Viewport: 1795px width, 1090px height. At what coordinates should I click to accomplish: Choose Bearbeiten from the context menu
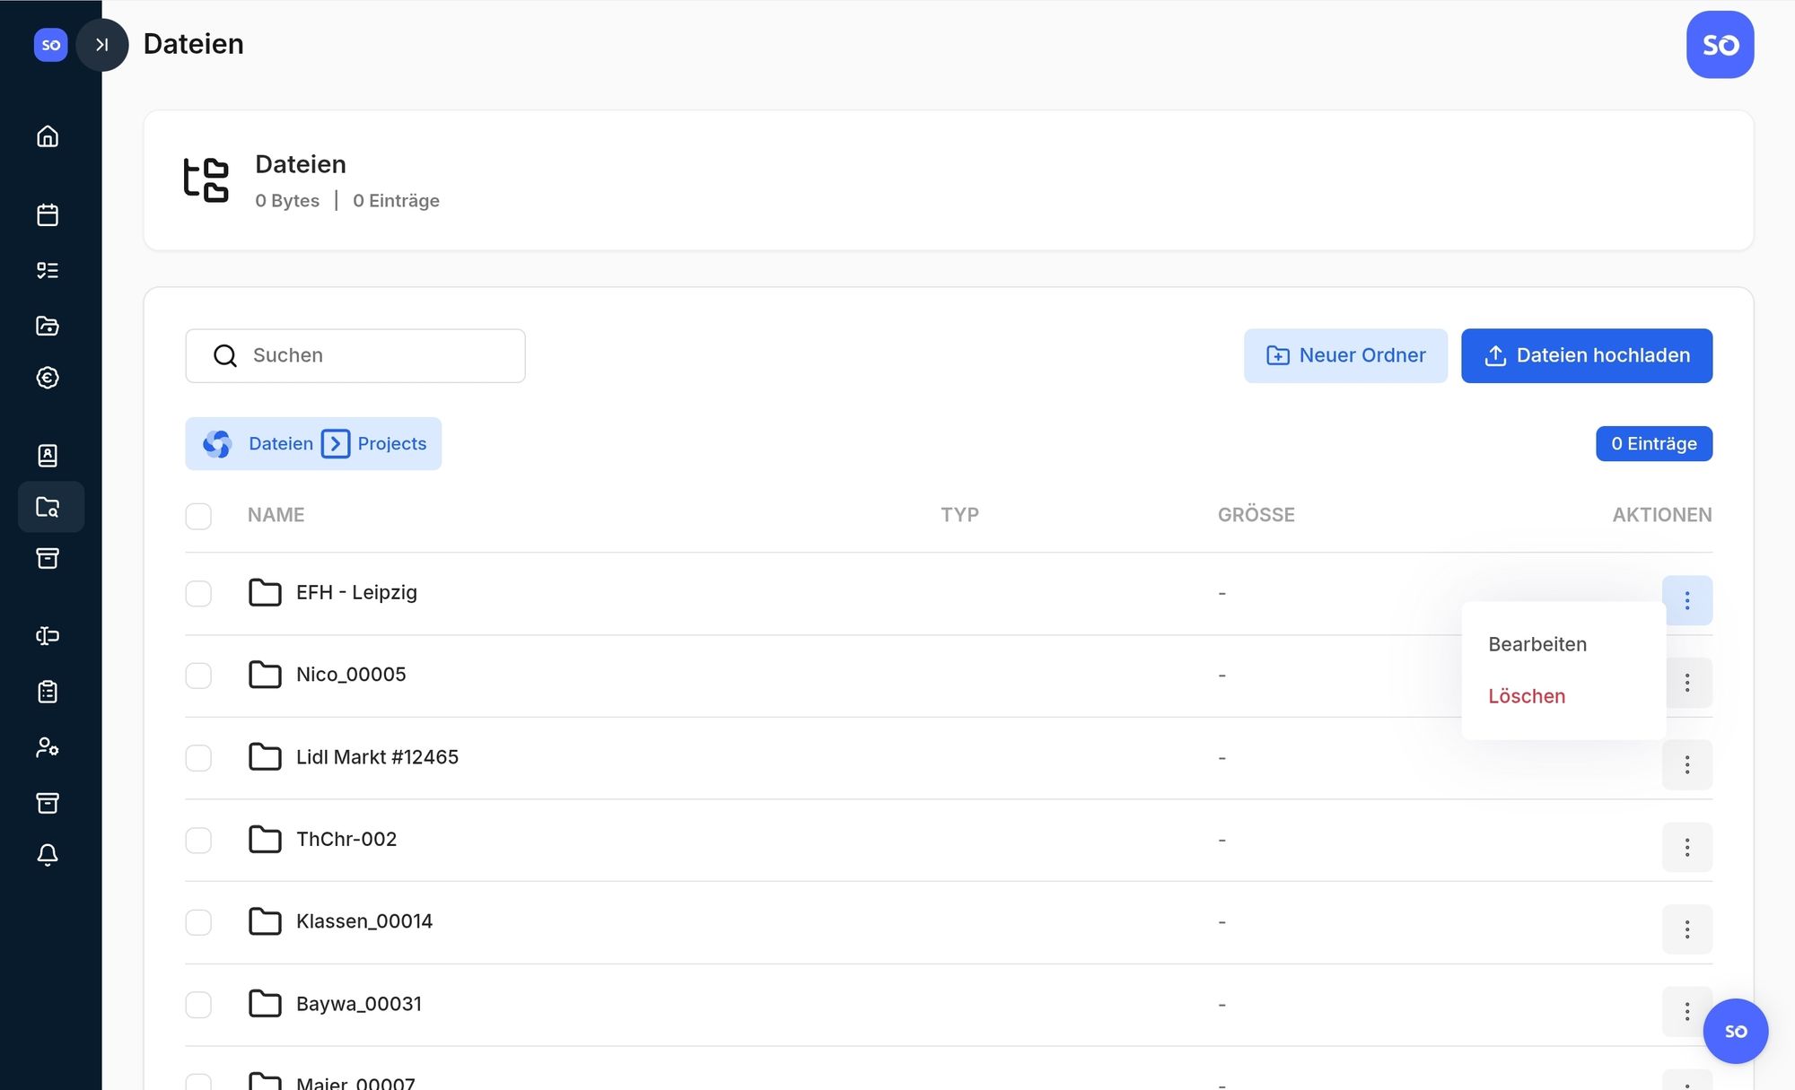[1537, 644]
